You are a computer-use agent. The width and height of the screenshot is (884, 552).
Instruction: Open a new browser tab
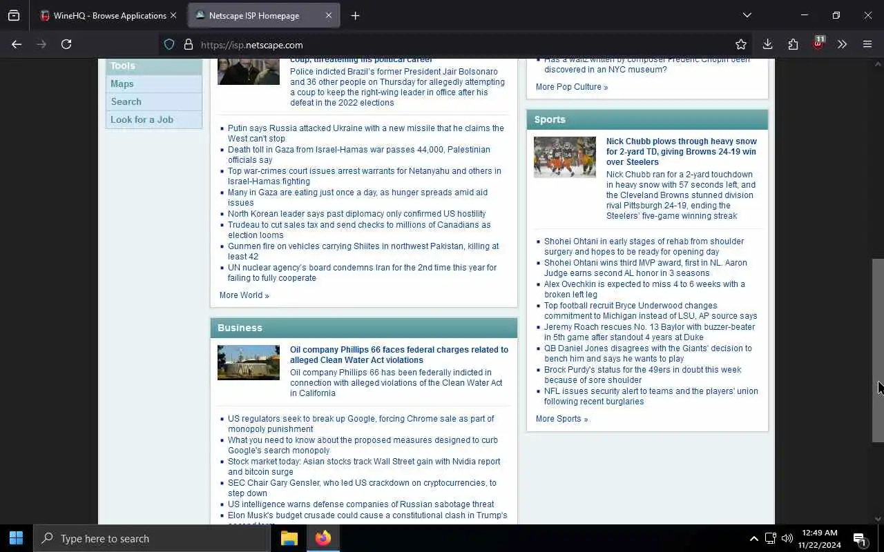coord(355,15)
